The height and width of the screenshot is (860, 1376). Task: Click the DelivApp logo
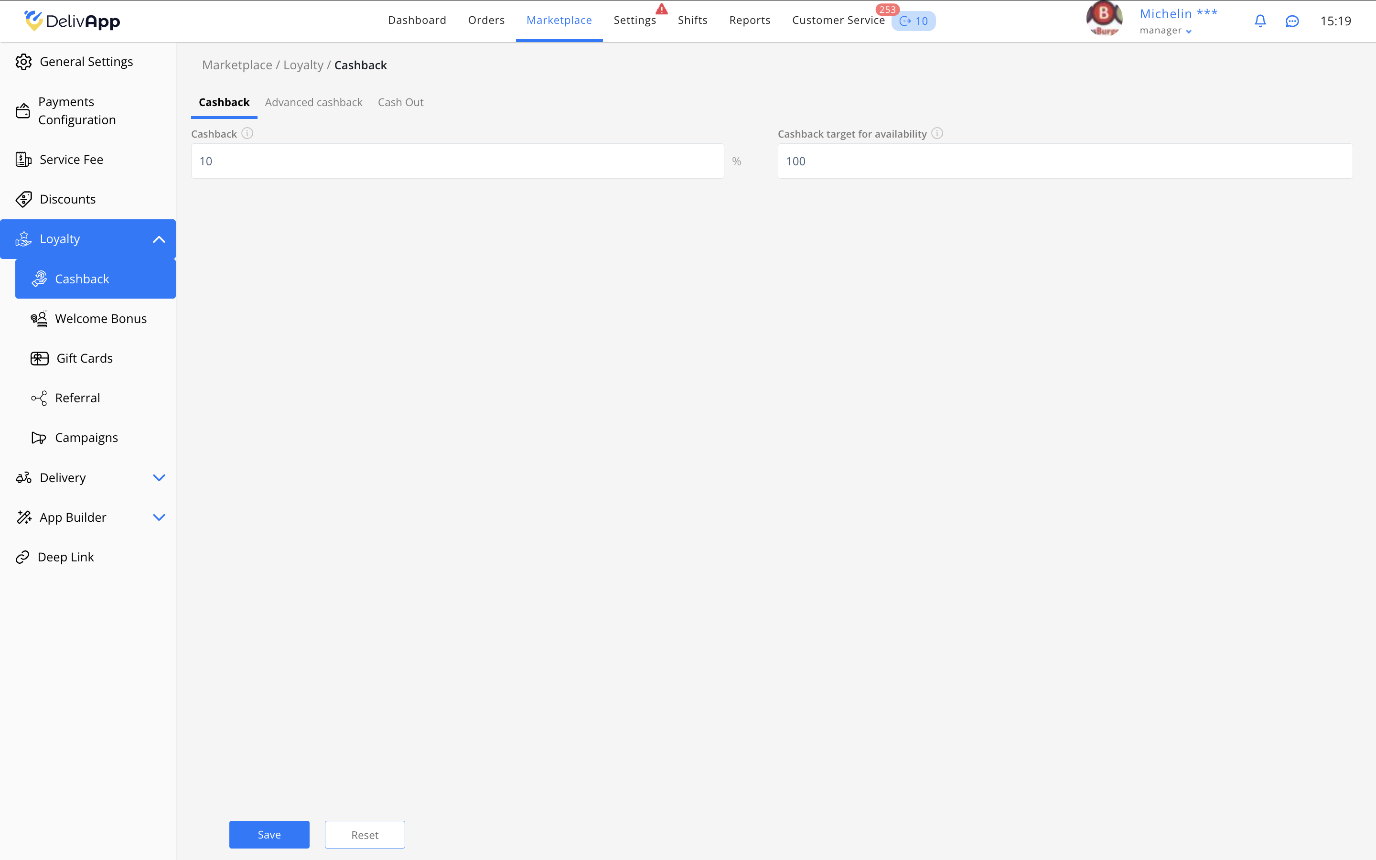72,21
